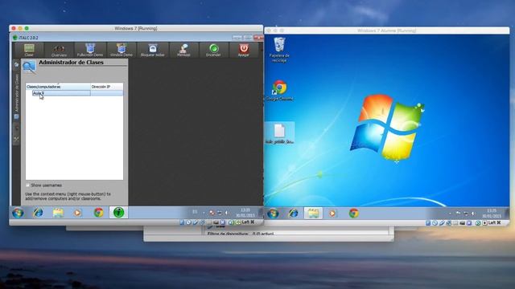
Task: Enable the Show usernames checkbox
Action: coord(27,185)
